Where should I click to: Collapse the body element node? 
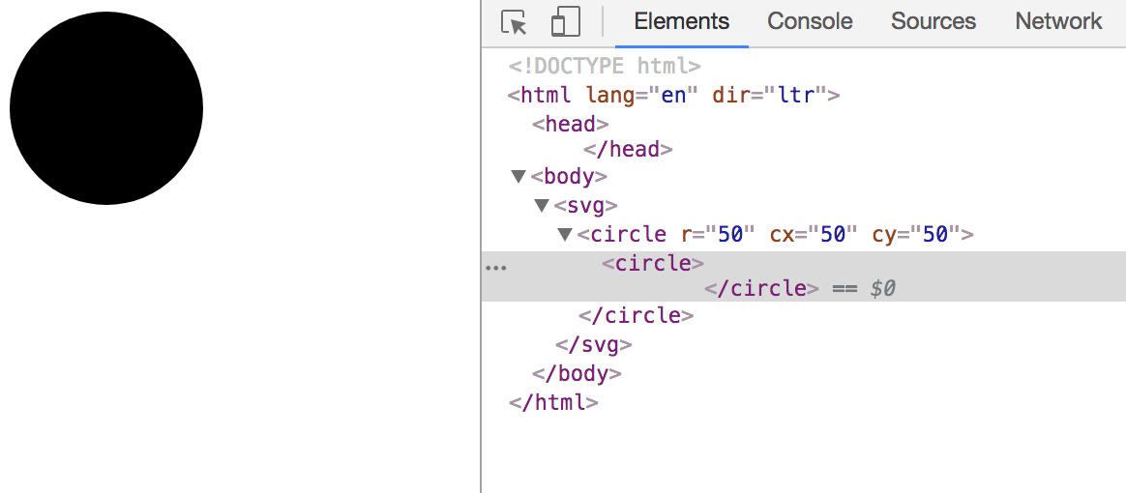tap(519, 177)
